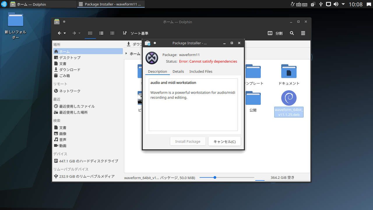Viewport: 373px width, 210px height.
Task: Switch Dolphin to compact column view
Action: pyautogui.click(x=112, y=33)
